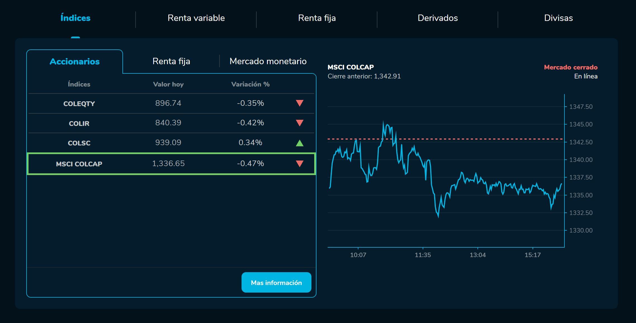View the Divisas tab
Viewport: 636px width, 323px height.
coord(558,18)
